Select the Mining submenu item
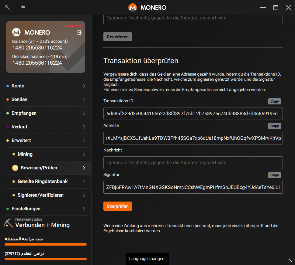 click(48, 154)
